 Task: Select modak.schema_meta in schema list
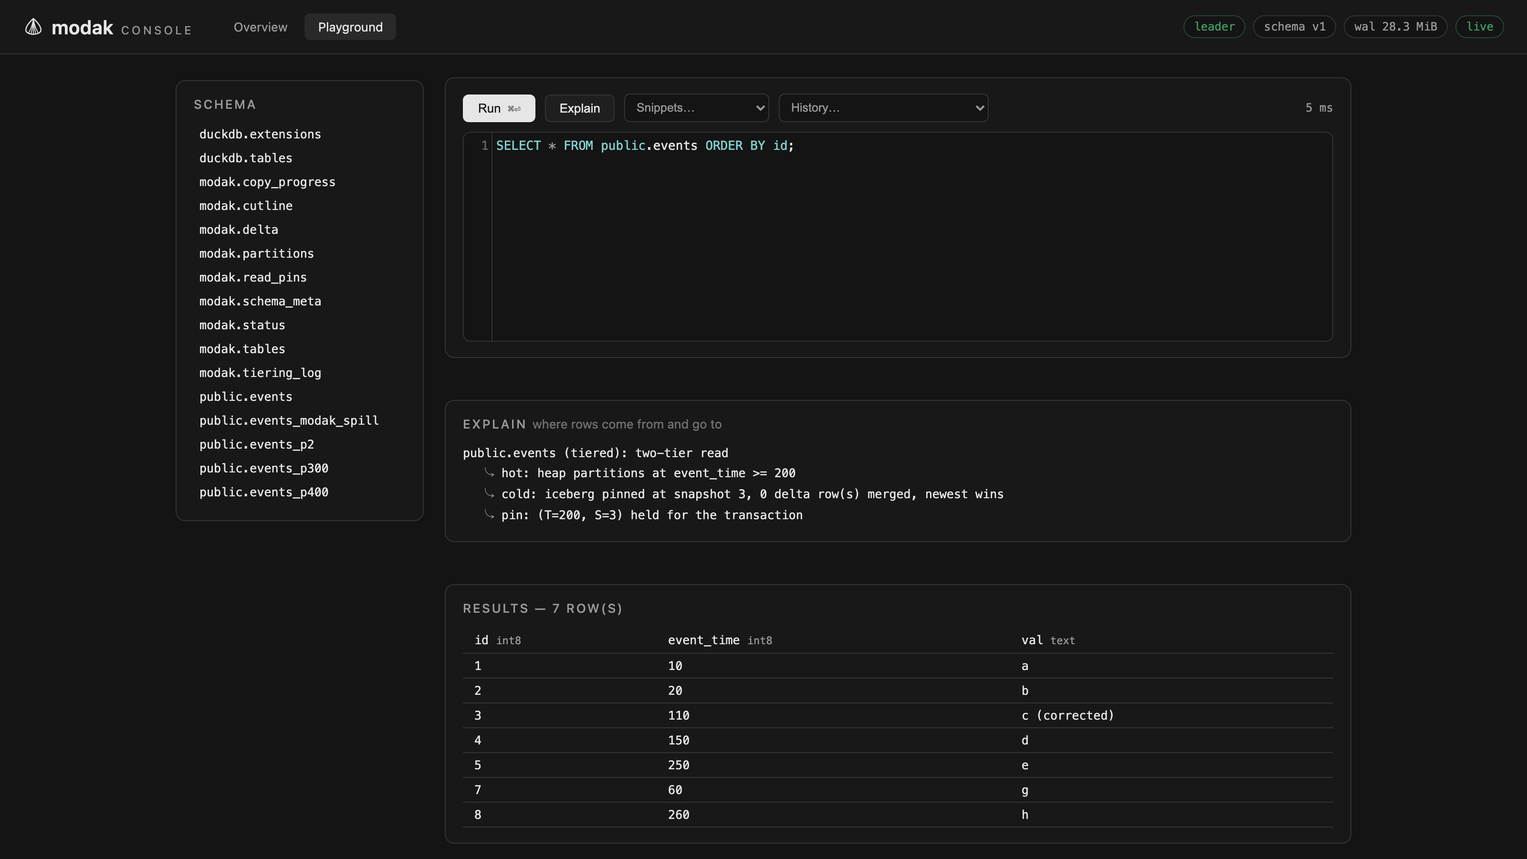[260, 301]
